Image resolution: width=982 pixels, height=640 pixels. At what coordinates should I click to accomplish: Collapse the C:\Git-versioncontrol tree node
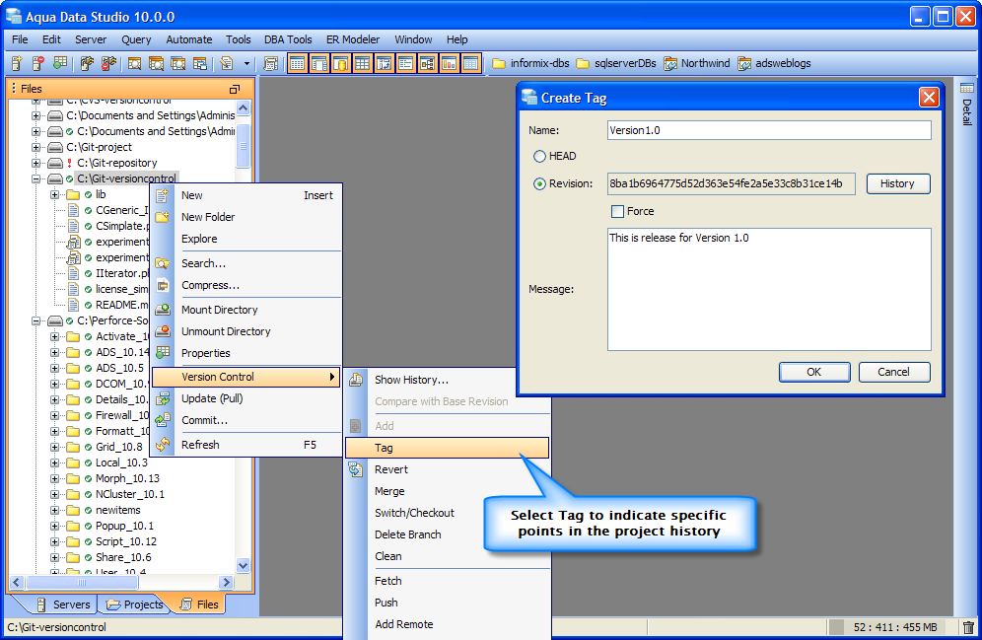click(36, 178)
